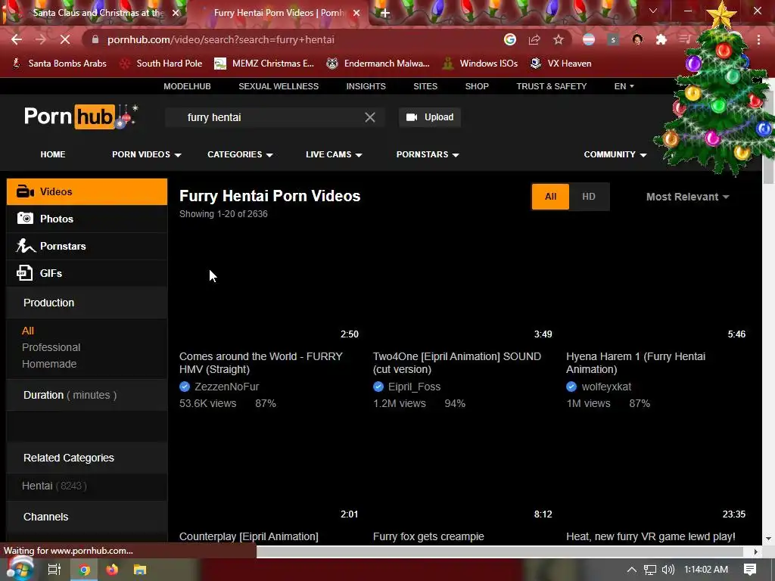Screen dimensions: 775x581
Task: Open the Most Relevant sort dropdown
Action: tap(687, 197)
